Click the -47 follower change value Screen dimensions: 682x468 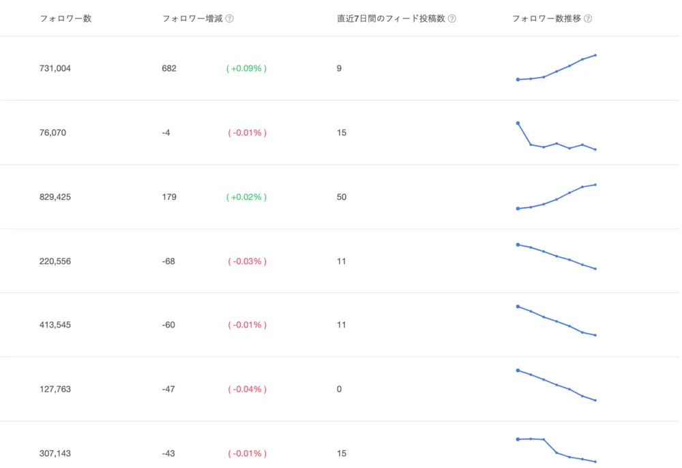[168, 390]
